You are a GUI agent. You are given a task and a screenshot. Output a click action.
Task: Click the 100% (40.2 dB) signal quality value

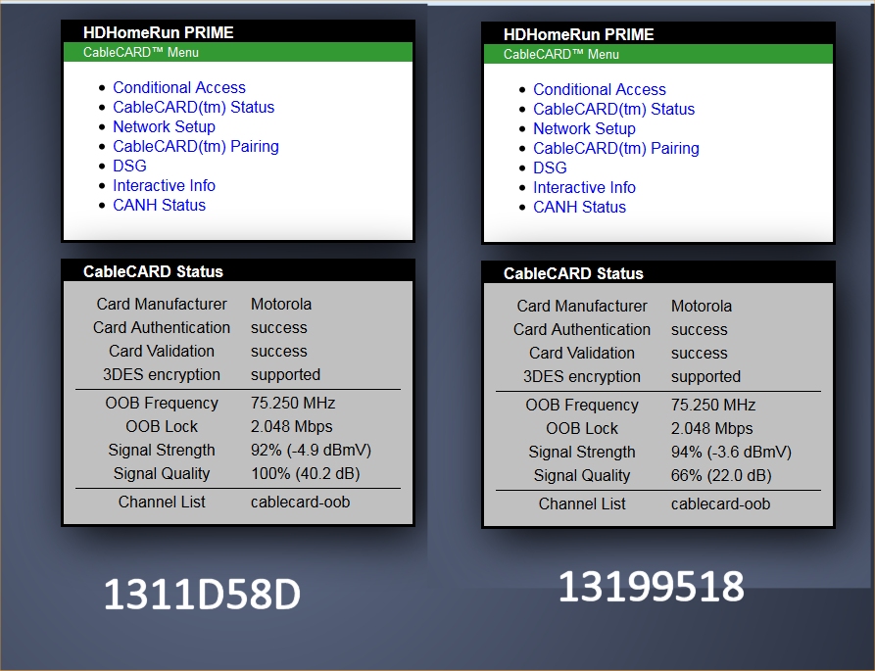click(306, 473)
